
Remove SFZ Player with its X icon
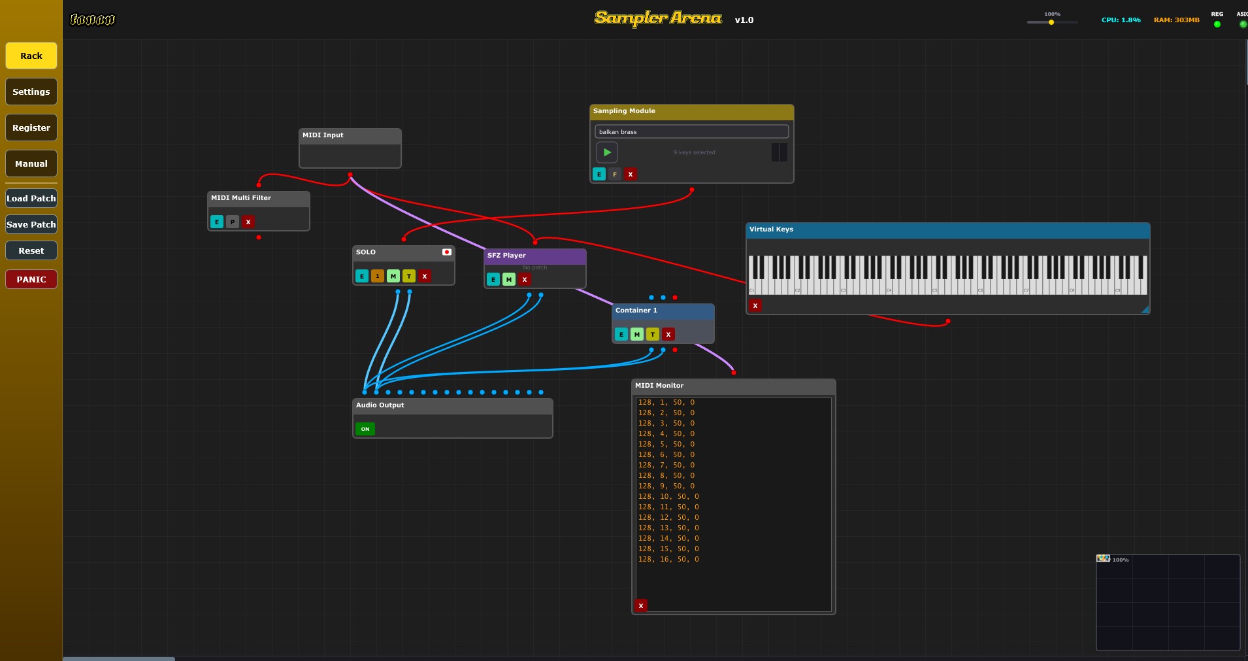[525, 279]
